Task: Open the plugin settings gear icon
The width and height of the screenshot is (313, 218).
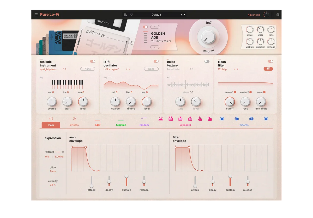Action: 278,15
